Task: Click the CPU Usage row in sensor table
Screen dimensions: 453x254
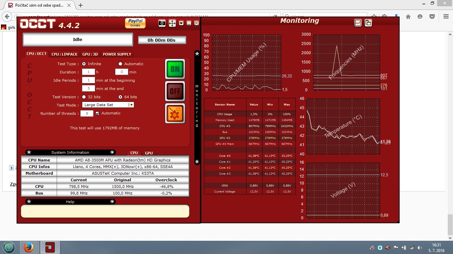Action: pyautogui.click(x=250, y=114)
